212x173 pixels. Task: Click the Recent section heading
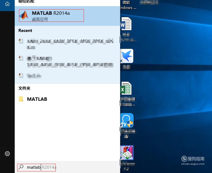[25, 30]
